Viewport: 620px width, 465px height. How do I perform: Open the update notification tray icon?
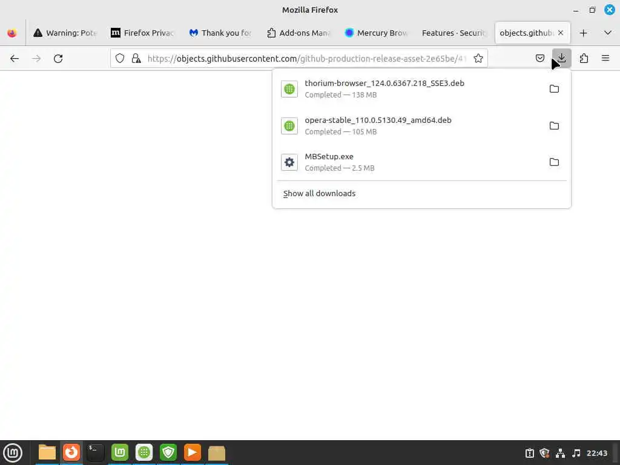pyautogui.click(x=529, y=453)
